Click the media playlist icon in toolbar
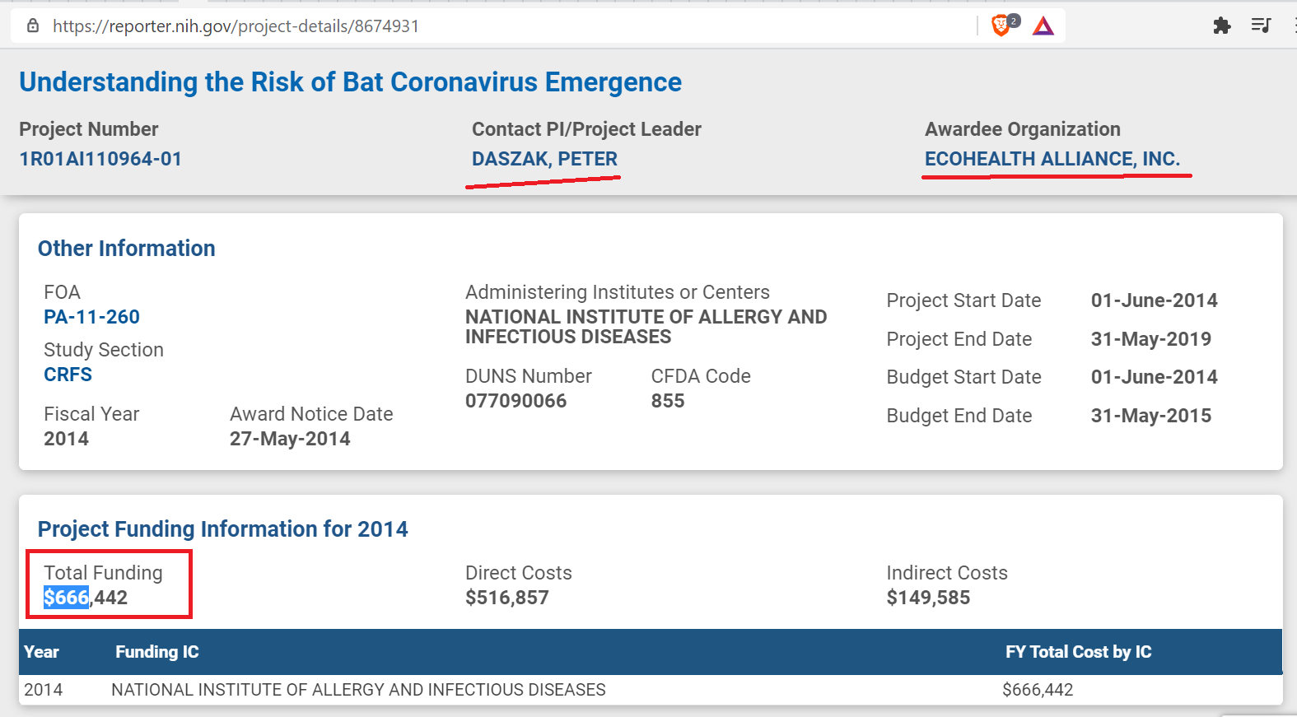This screenshot has width=1297, height=717. (x=1261, y=26)
